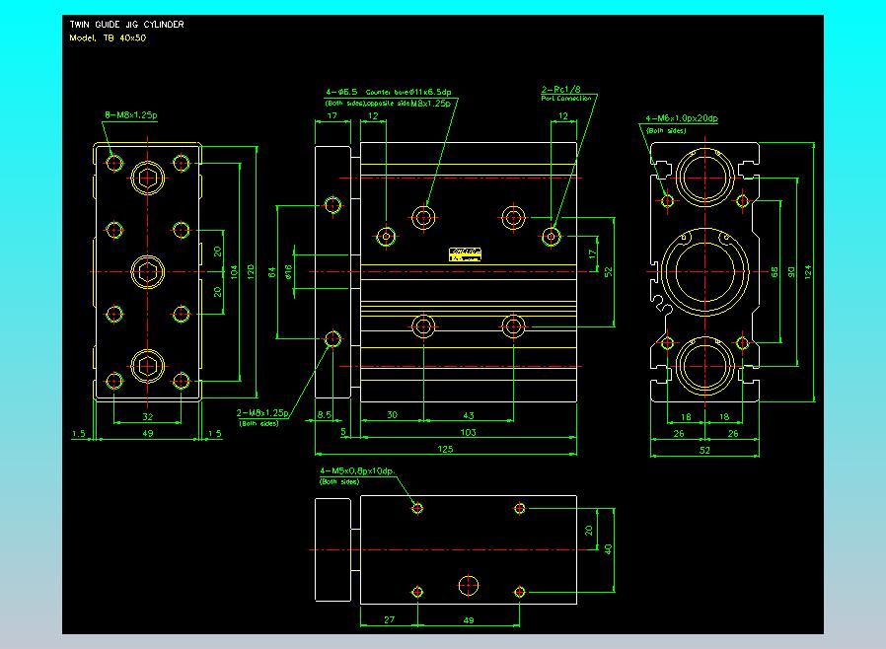Screen dimensions: 886x649
Task: Select the '4-M5x0.8px10dp.' callout text
Action: pyautogui.click(x=356, y=471)
